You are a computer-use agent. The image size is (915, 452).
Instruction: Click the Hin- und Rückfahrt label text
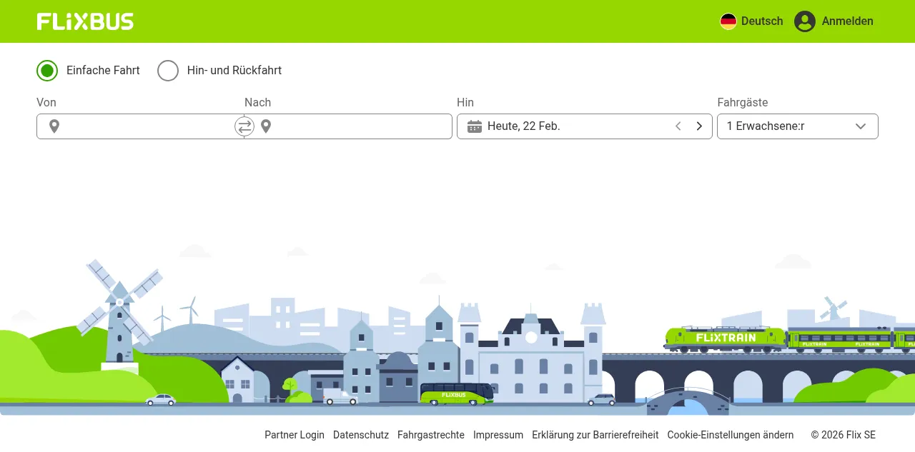(234, 71)
